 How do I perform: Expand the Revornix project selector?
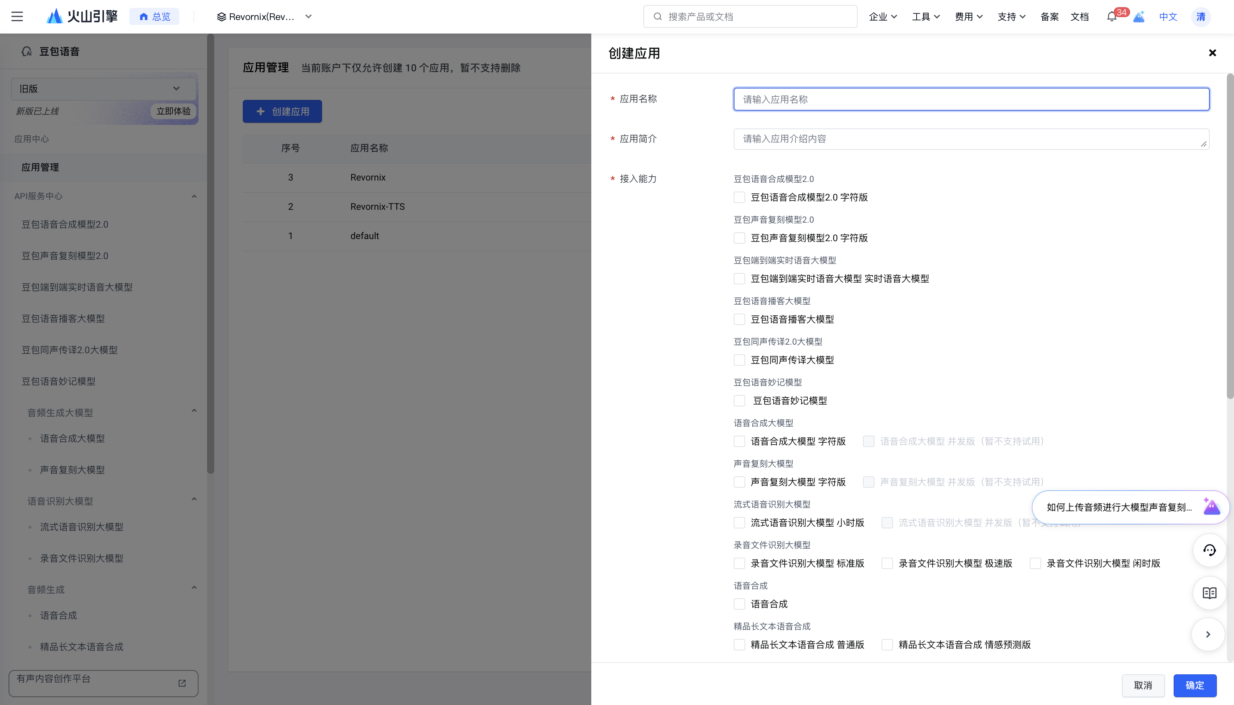264,17
